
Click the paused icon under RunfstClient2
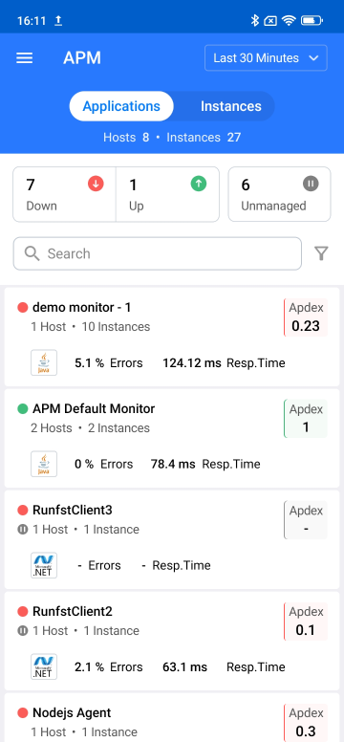[23, 631]
